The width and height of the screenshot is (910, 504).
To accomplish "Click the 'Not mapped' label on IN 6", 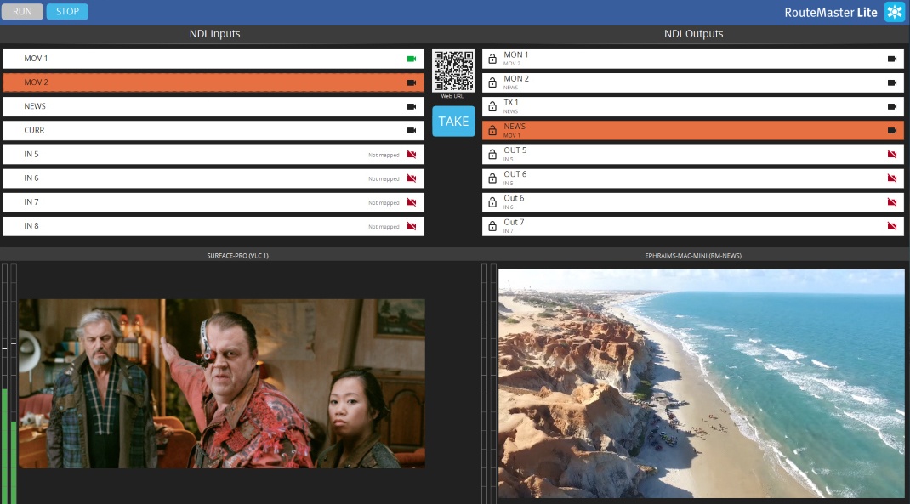I will coord(384,179).
